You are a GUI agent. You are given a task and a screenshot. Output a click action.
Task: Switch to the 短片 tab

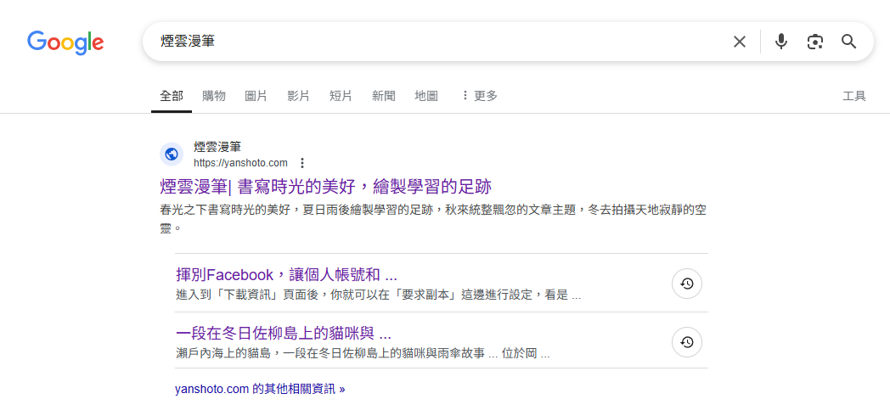tap(341, 96)
